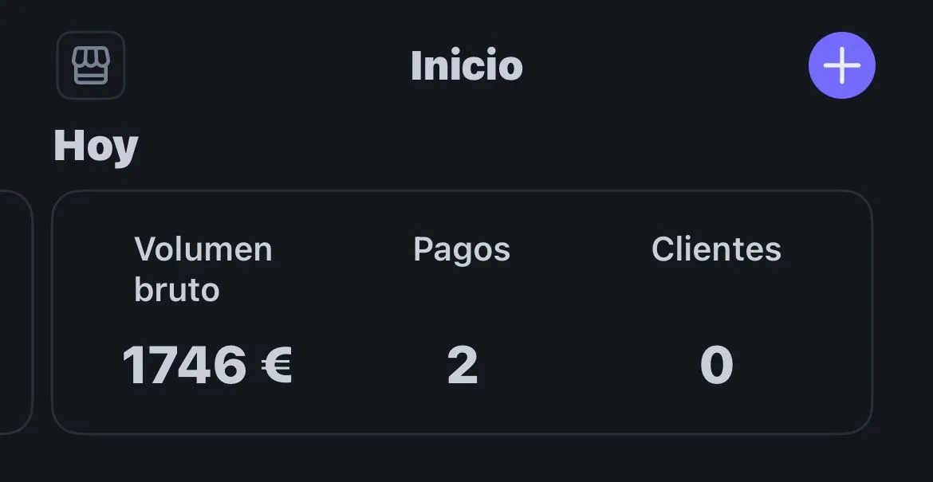The width and height of the screenshot is (933, 482).
Task: Click blank card area beneath Clientes label
Action: (716, 306)
